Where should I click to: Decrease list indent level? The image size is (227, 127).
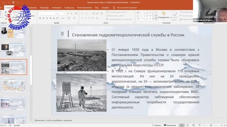(94, 13)
